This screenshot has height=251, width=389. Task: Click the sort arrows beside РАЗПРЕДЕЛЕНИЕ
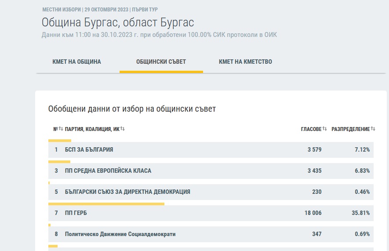[373, 129]
